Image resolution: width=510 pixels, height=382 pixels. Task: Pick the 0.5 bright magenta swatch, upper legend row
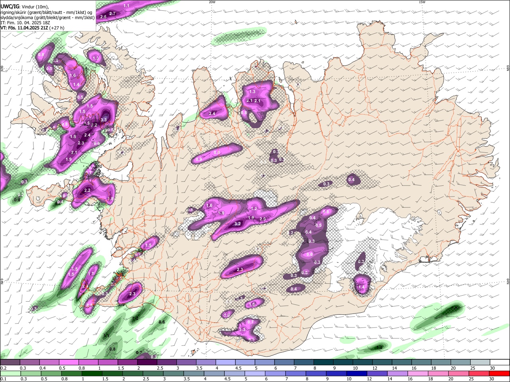69,363
